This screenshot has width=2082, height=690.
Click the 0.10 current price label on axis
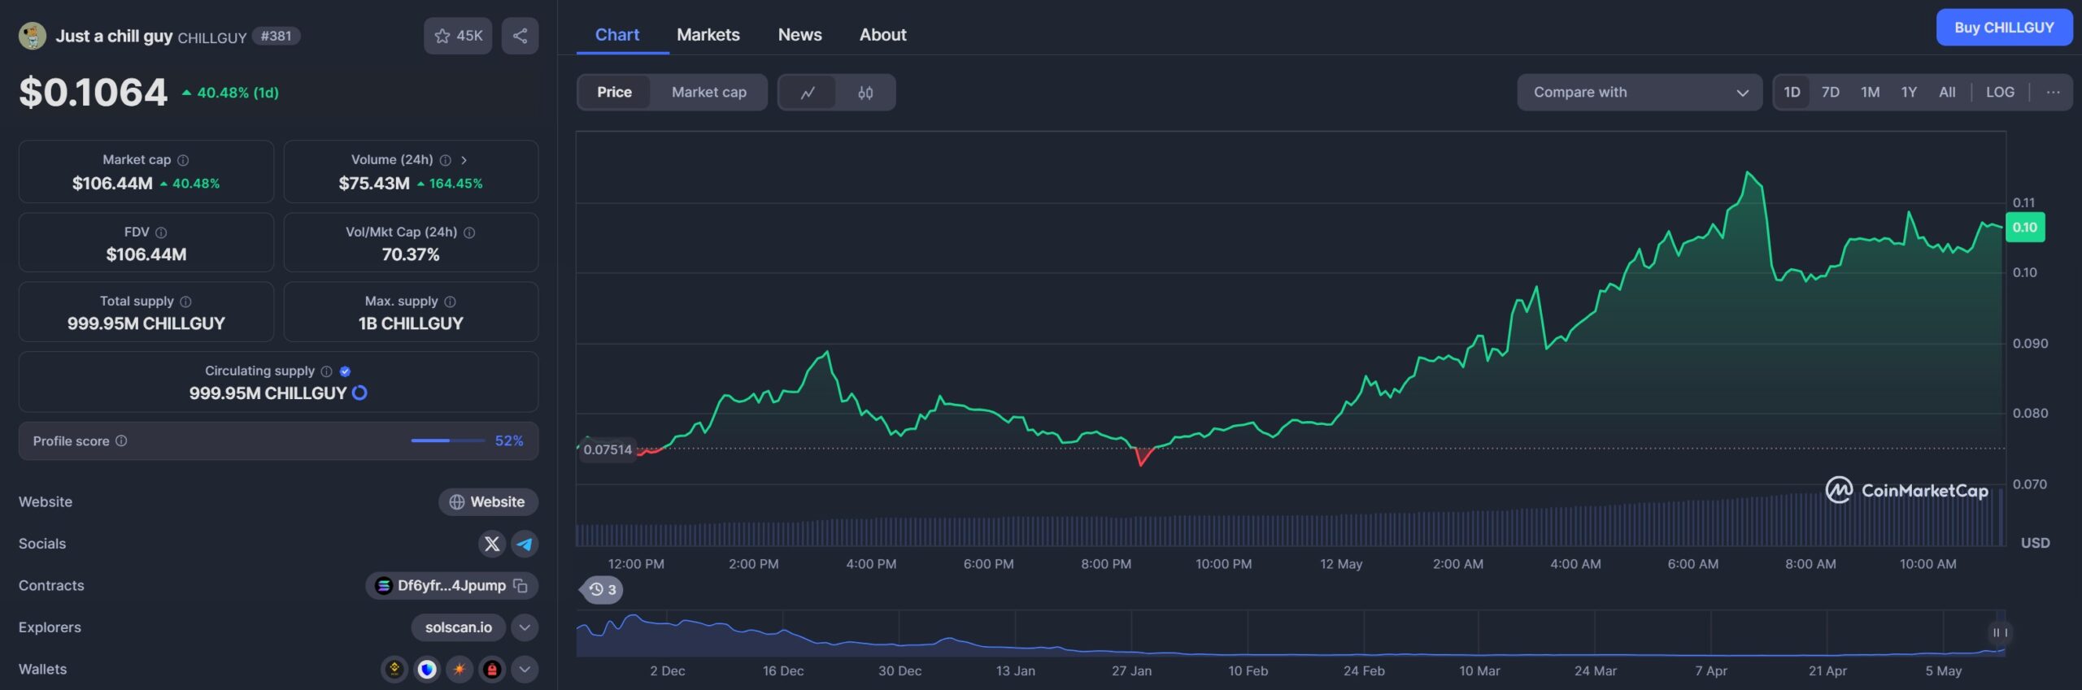click(2024, 228)
